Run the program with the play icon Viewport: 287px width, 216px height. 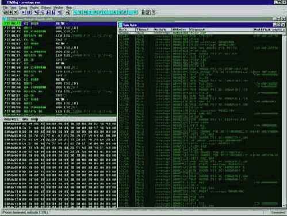23,13
